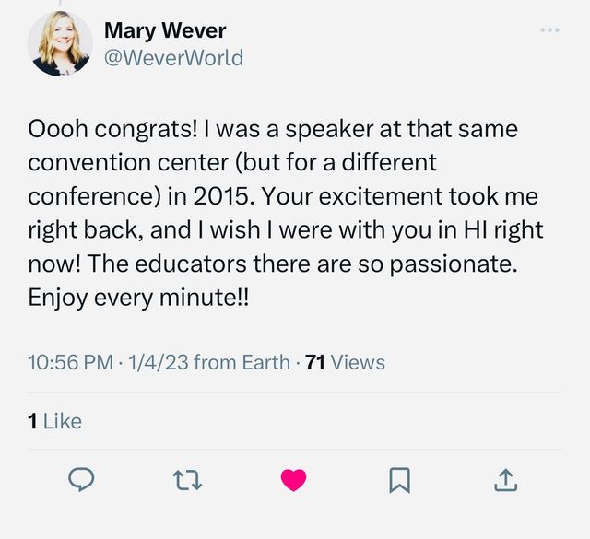This screenshot has height=539, width=590.
Task: Open Mary Wever's profile picture
Action: [x=60, y=43]
